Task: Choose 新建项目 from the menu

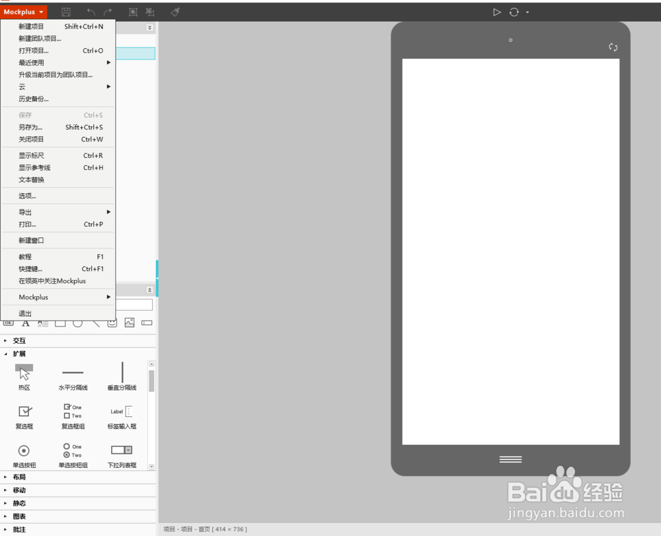Action: click(x=58, y=26)
